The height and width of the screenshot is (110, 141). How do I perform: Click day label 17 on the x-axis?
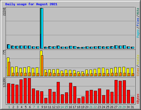pos(74,107)
